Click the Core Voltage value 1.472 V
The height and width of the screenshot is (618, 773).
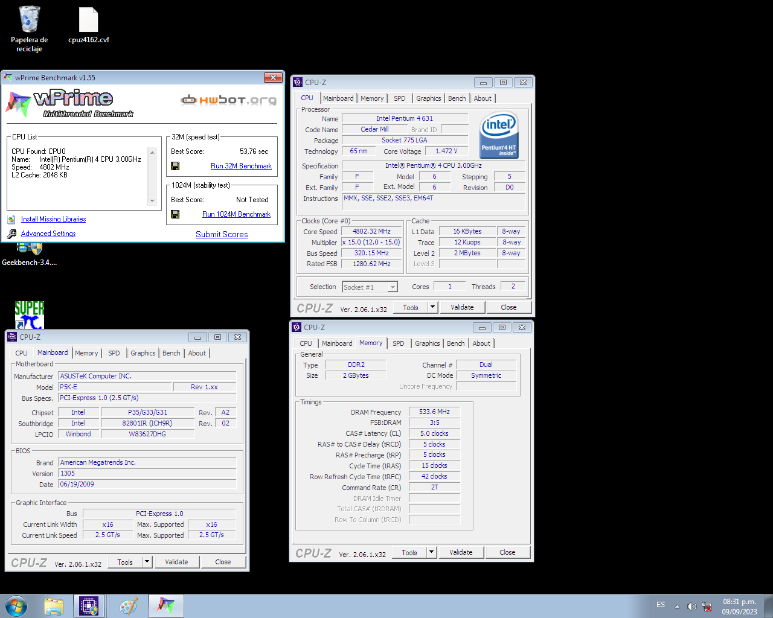pos(446,151)
